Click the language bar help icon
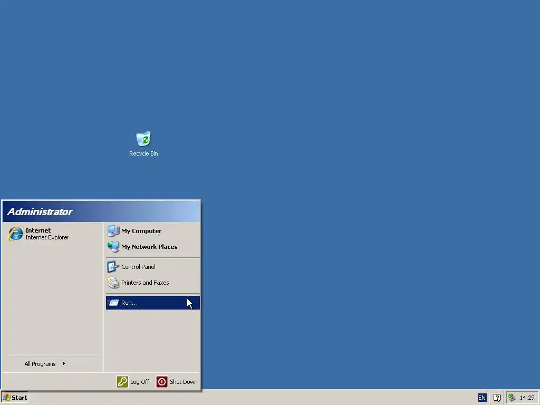Image resolution: width=540 pixels, height=405 pixels. point(497,398)
